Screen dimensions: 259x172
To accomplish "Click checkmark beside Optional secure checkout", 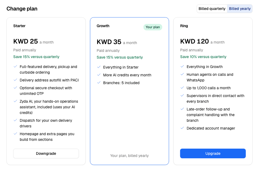I will [x=15, y=88].
